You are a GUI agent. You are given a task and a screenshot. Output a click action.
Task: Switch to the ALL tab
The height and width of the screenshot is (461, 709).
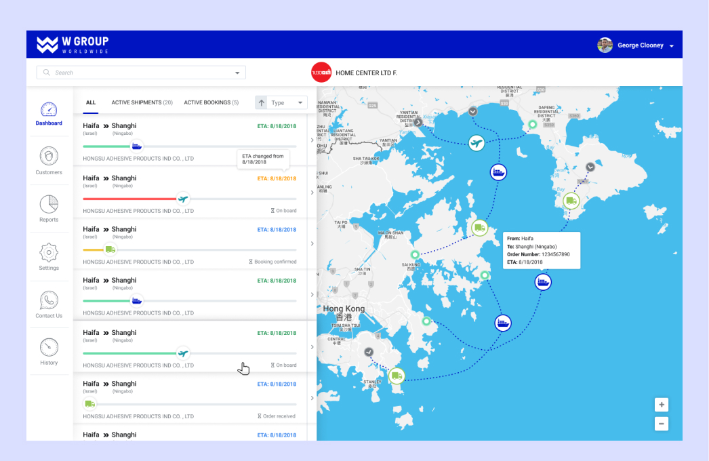click(x=90, y=102)
